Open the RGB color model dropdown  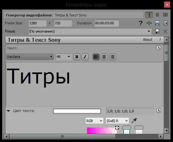pyautogui.click(x=95, y=121)
